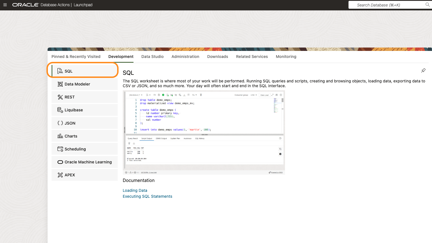Open Charts using its bar-chart icon
The image size is (432, 243).
click(60, 136)
